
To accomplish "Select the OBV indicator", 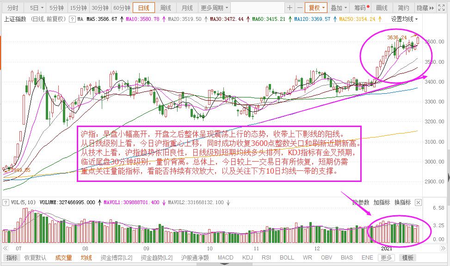I will click(x=327, y=258).
